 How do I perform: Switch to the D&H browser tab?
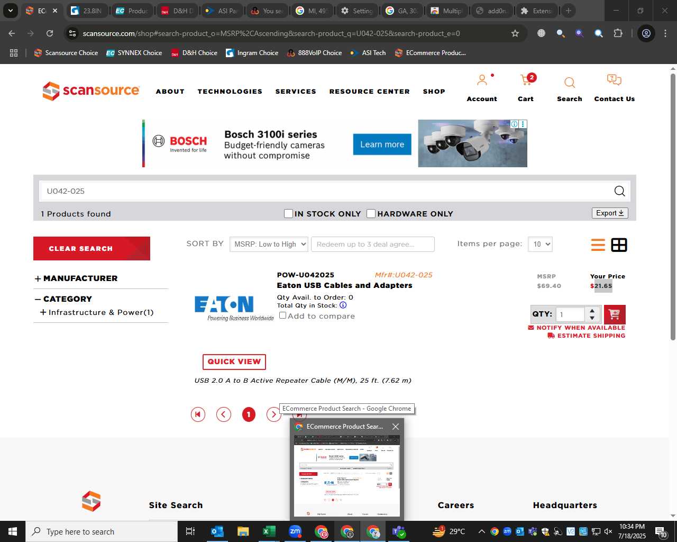177,11
